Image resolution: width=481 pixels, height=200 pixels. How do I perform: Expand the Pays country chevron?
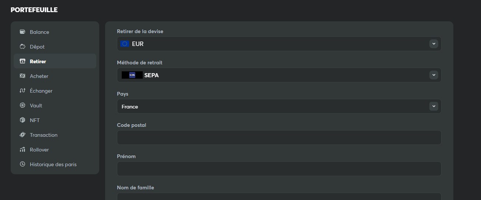coord(434,106)
